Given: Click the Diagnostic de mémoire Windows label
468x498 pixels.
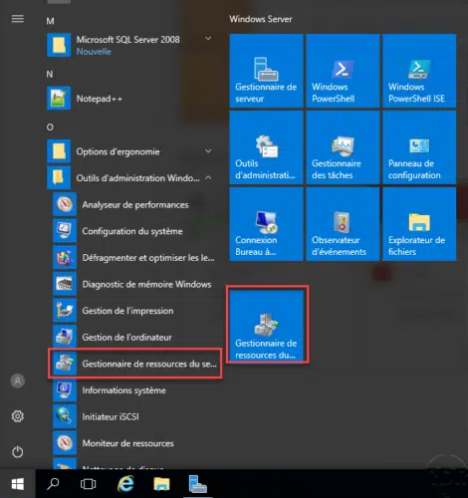Looking at the screenshot, I should point(146,285).
